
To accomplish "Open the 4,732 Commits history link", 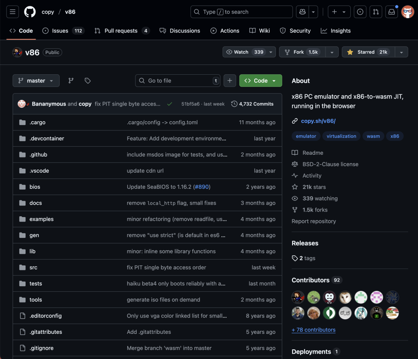I will [252, 104].
